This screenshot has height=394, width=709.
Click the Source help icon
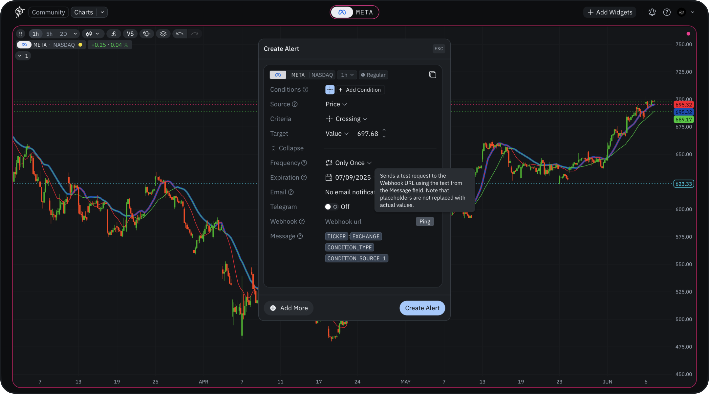tap(295, 104)
